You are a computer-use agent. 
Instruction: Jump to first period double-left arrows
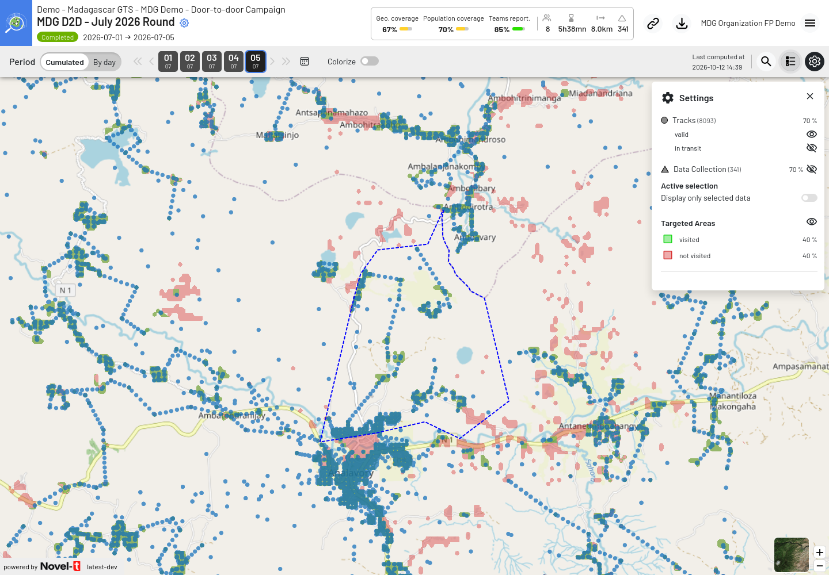coord(138,62)
